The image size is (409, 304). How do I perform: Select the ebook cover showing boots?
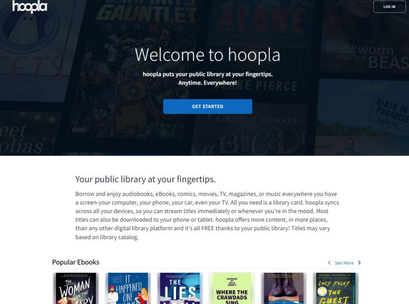point(284,288)
